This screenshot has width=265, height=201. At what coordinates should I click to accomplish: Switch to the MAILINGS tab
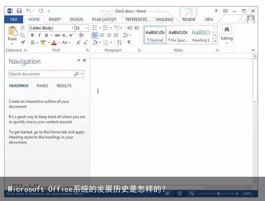pos(165,19)
